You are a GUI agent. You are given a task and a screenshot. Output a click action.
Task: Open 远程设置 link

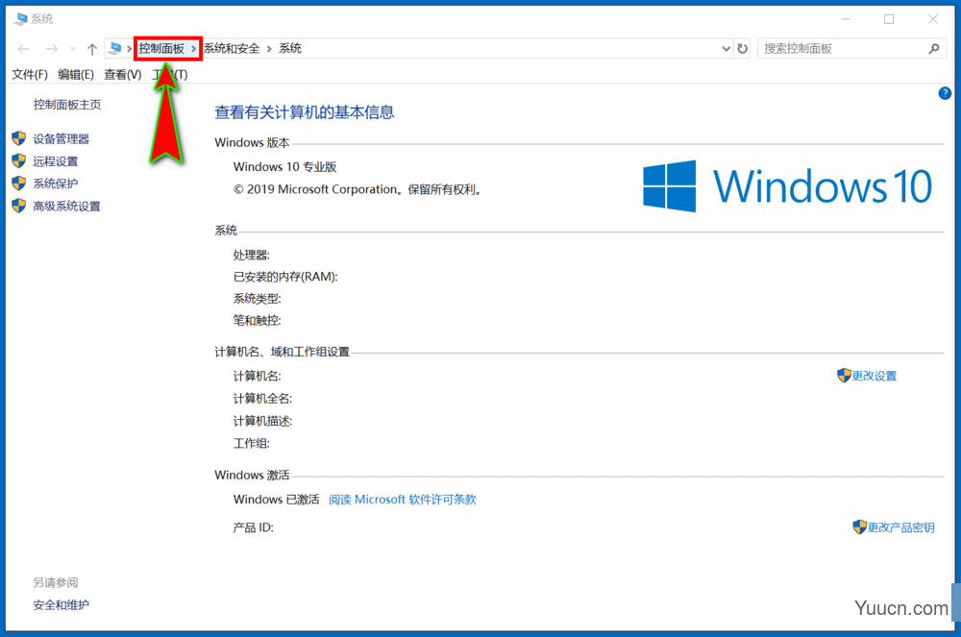56,161
